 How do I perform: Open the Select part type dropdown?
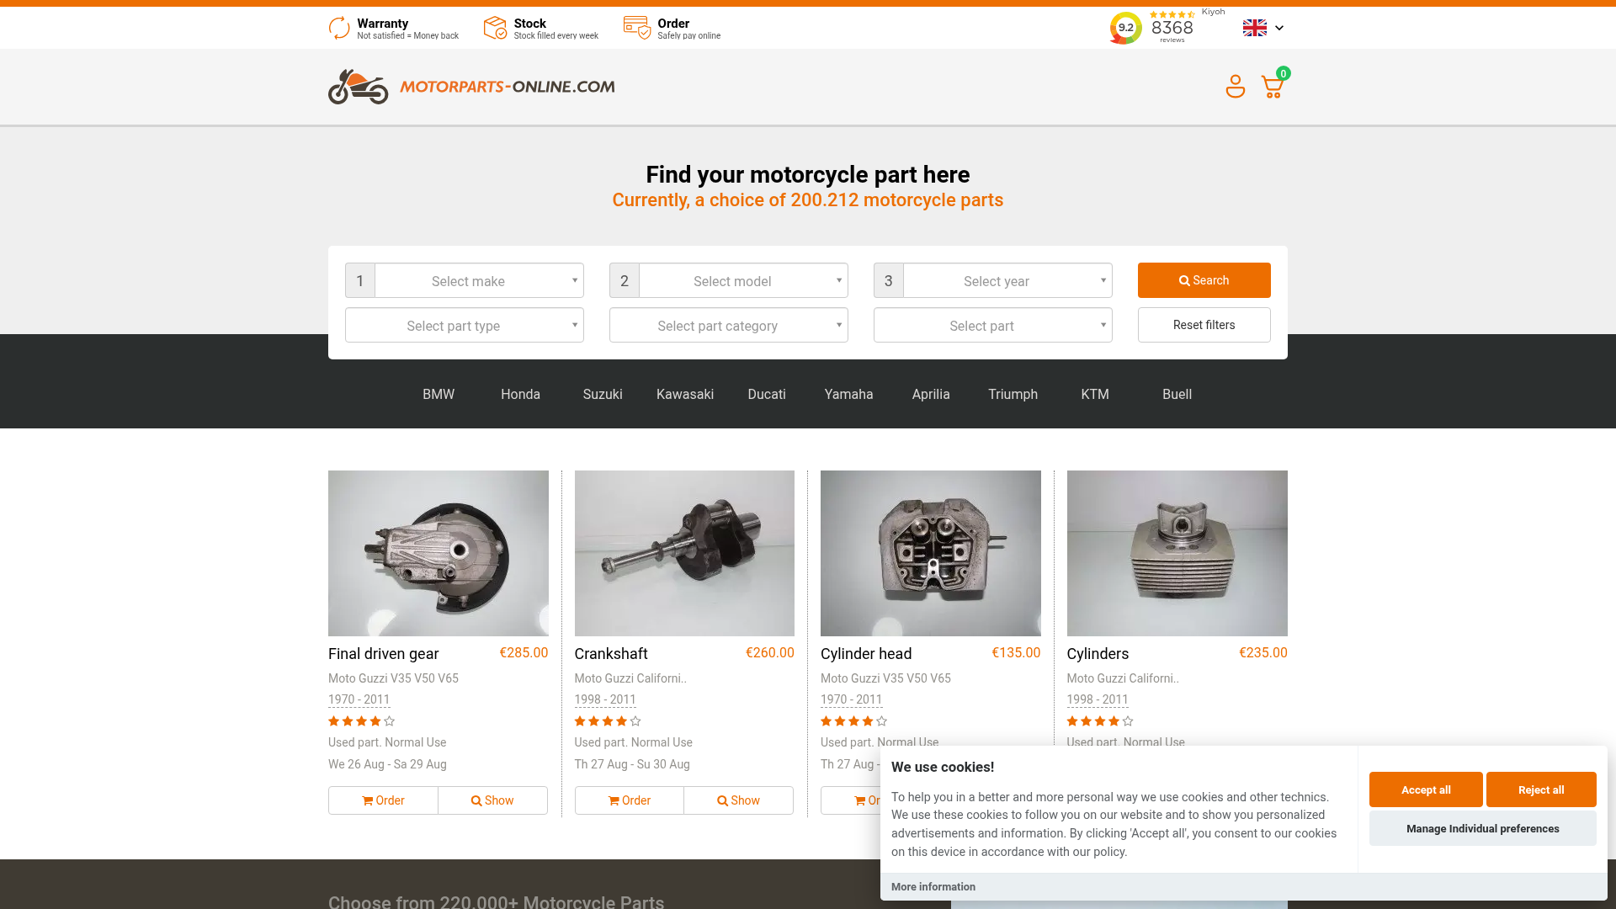[465, 325]
